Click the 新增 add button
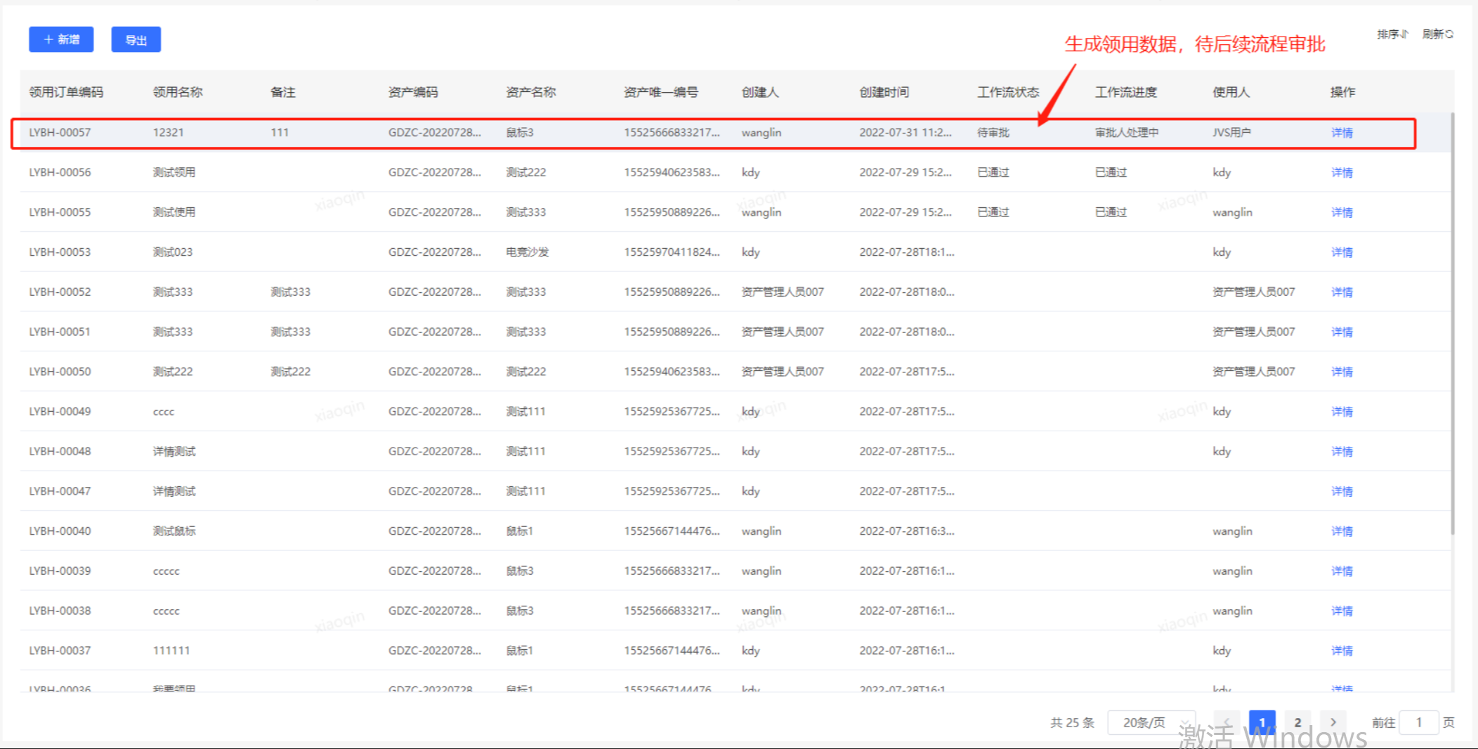Screen dimensions: 1478x749 click(x=61, y=39)
